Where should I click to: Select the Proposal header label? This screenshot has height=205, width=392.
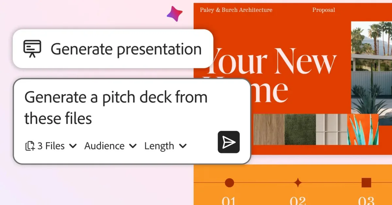pos(323,10)
